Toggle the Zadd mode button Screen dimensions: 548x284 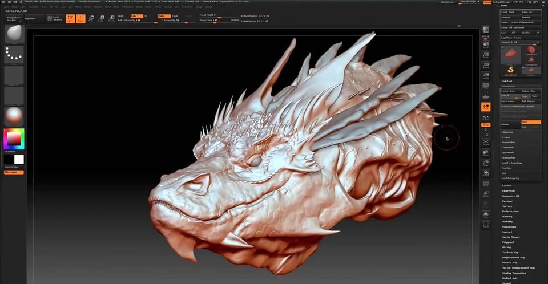(x=164, y=16)
